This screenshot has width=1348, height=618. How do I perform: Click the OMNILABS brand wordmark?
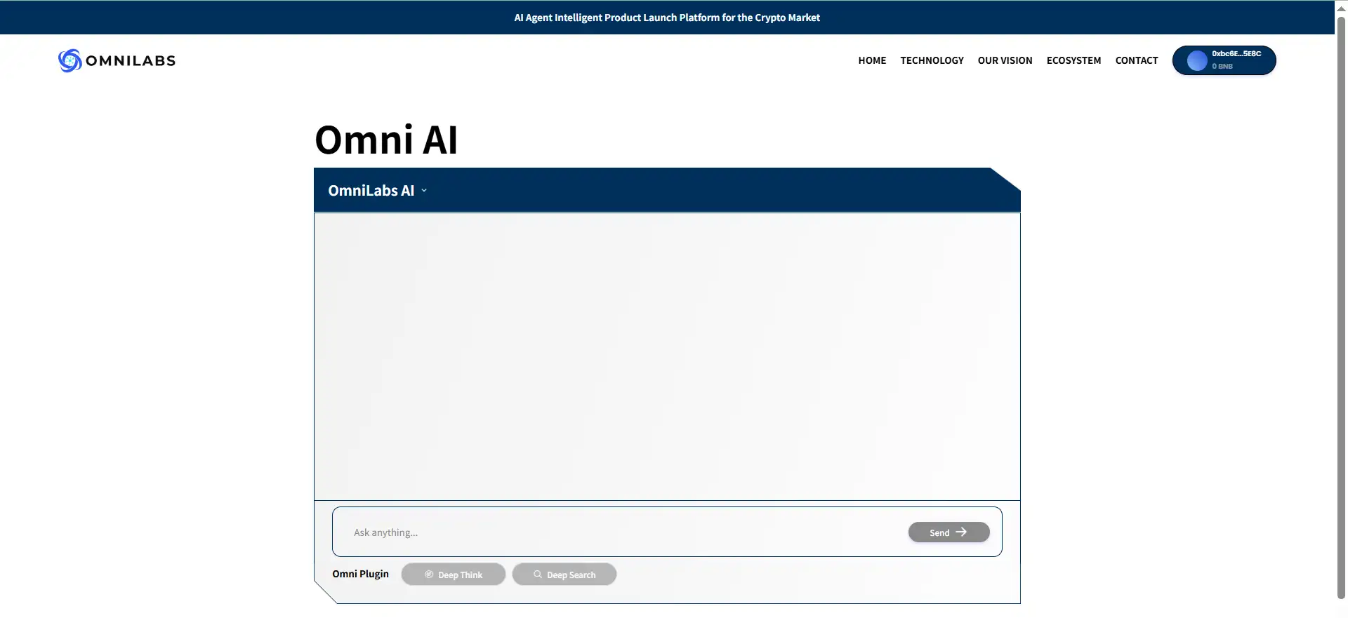[131, 61]
